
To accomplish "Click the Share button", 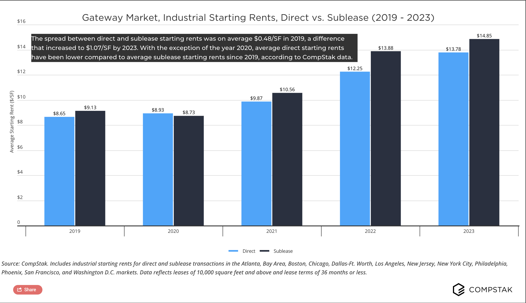I will (x=28, y=290).
